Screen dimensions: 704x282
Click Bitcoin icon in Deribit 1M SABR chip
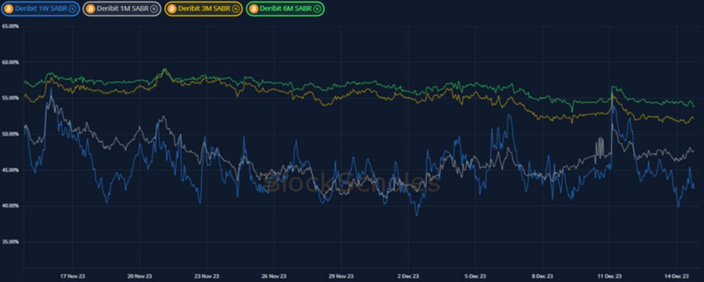pyautogui.click(x=90, y=9)
